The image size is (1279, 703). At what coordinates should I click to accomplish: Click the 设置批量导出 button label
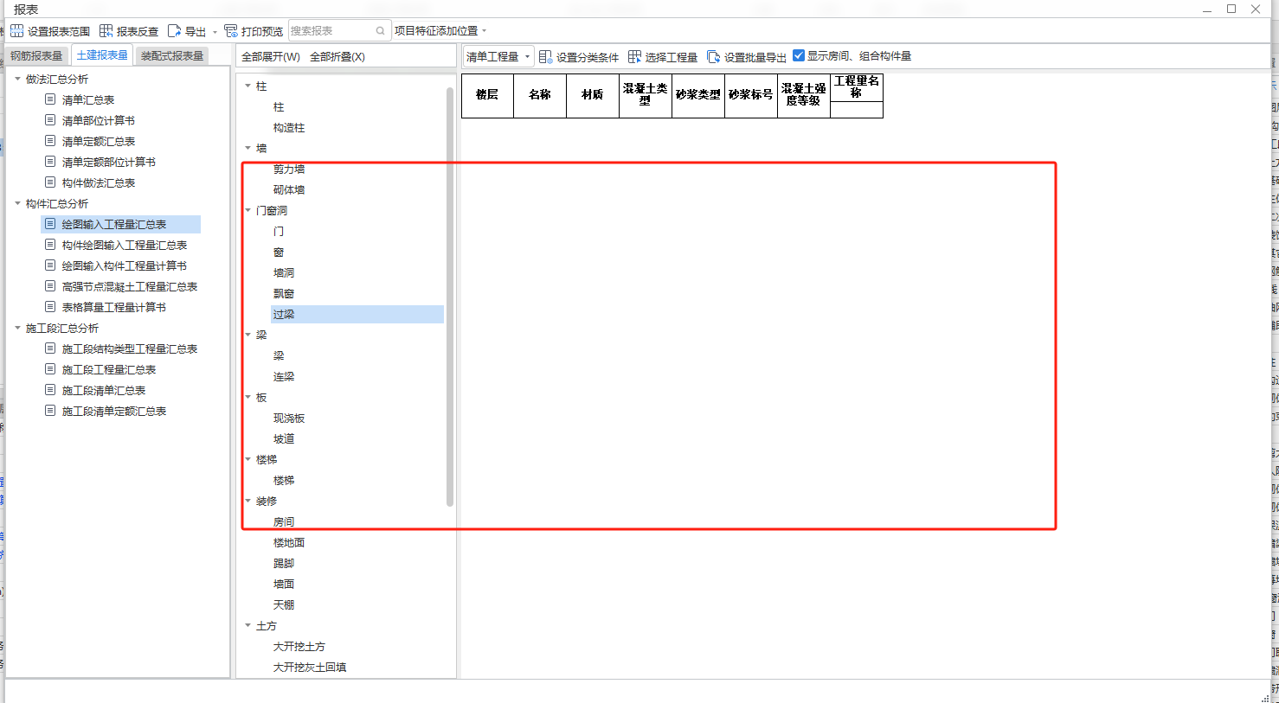pos(755,57)
